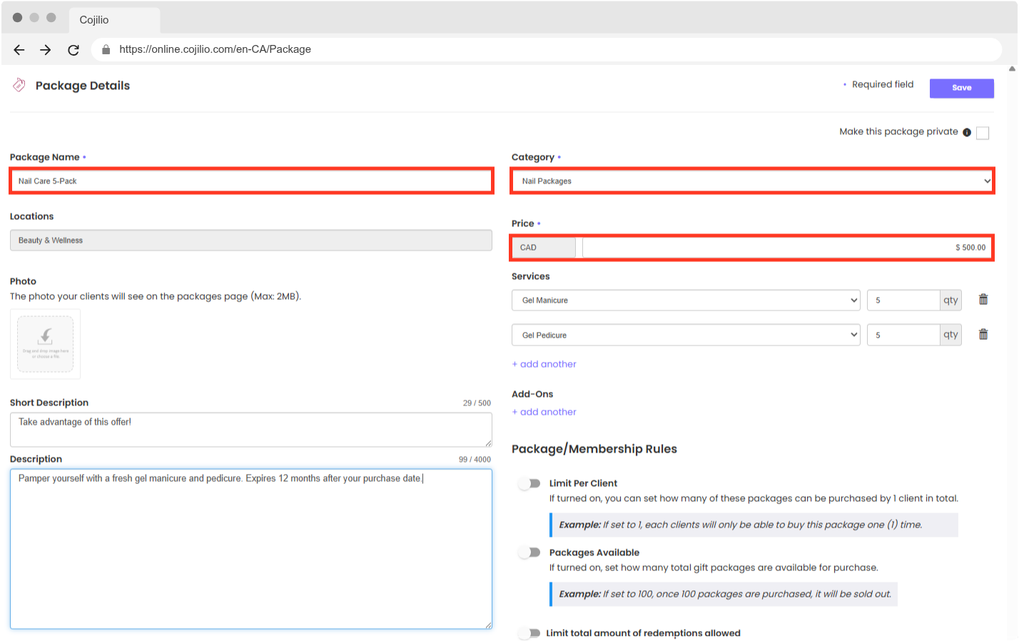The width and height of the screenshot is (1024, 641).
Task: Click the qty label in Gel Manicure row
Action: [951, 300]
